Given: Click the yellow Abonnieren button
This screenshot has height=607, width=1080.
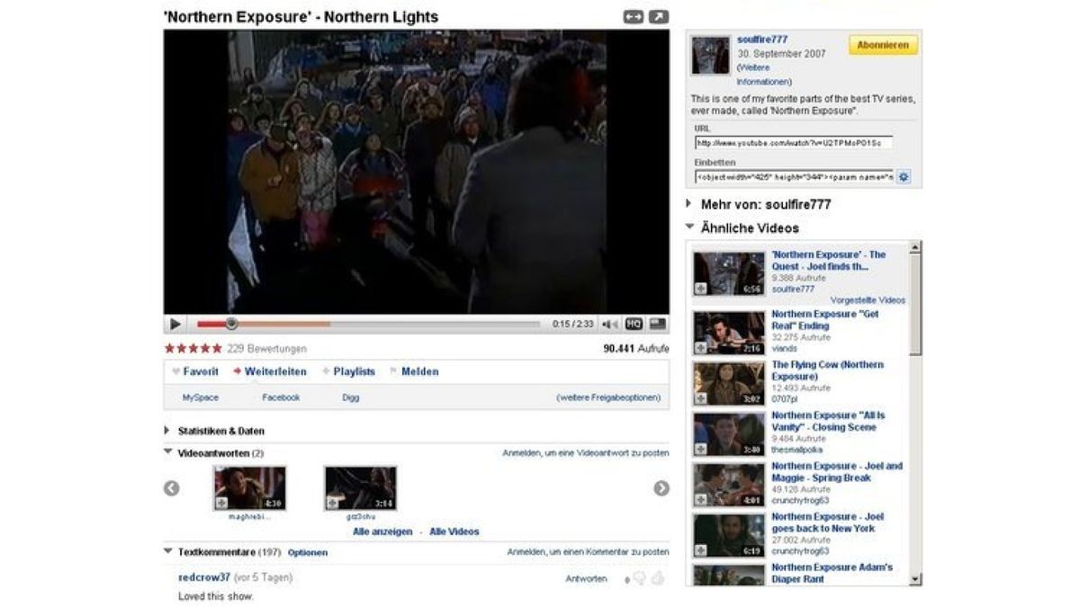Looking at the screenshot, I should coord(882,45).
